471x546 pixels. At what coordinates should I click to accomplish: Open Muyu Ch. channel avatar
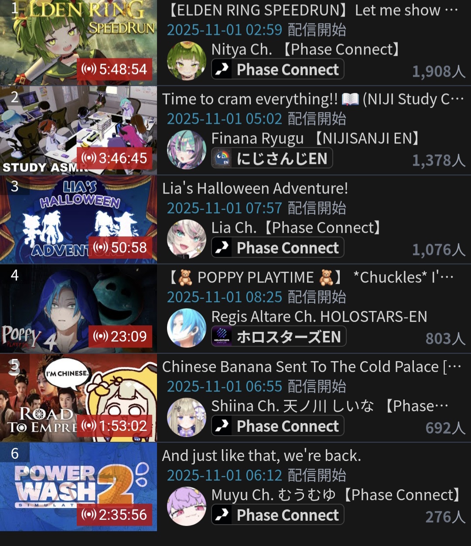(x=187, y=506)
